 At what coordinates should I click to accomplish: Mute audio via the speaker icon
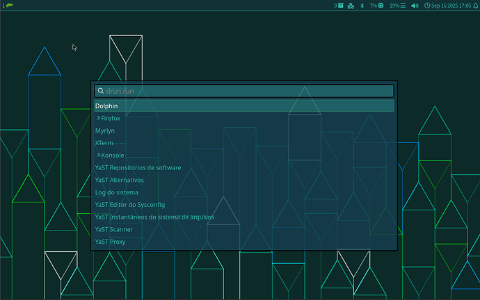[415, 6]
